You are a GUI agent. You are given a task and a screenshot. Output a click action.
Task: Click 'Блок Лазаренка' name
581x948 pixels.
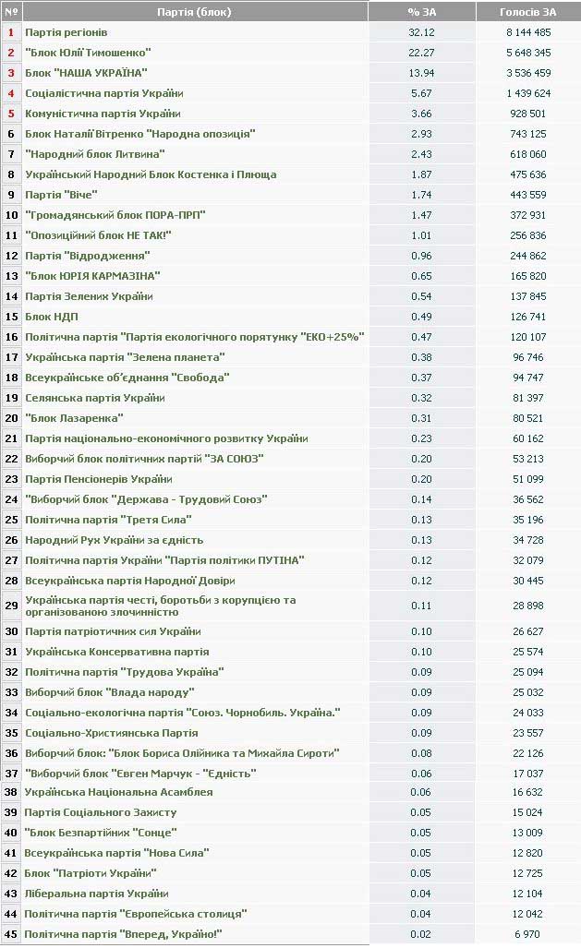pyautogui.click(x=74, y=418)
